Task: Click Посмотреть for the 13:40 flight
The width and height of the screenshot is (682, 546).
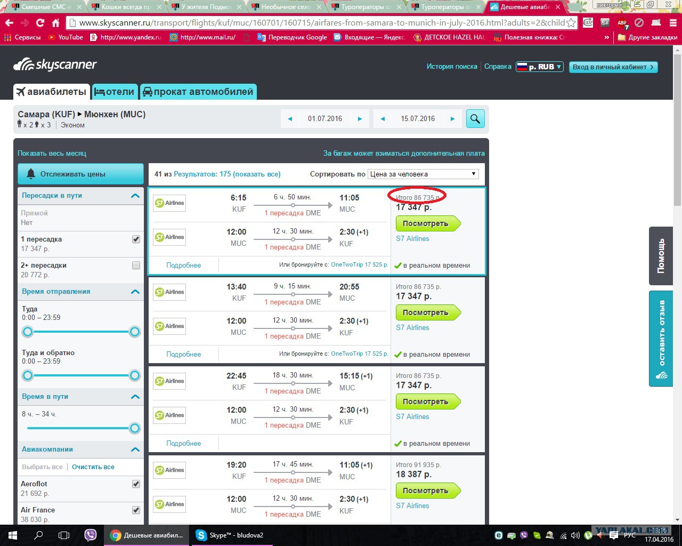Action: (427, 313)
